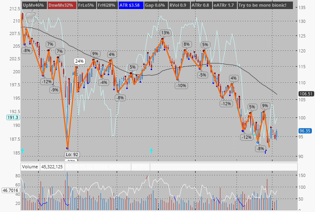Click the 13% swing high bubble
This screenshot has width=315, height=212.
point(165,33)
